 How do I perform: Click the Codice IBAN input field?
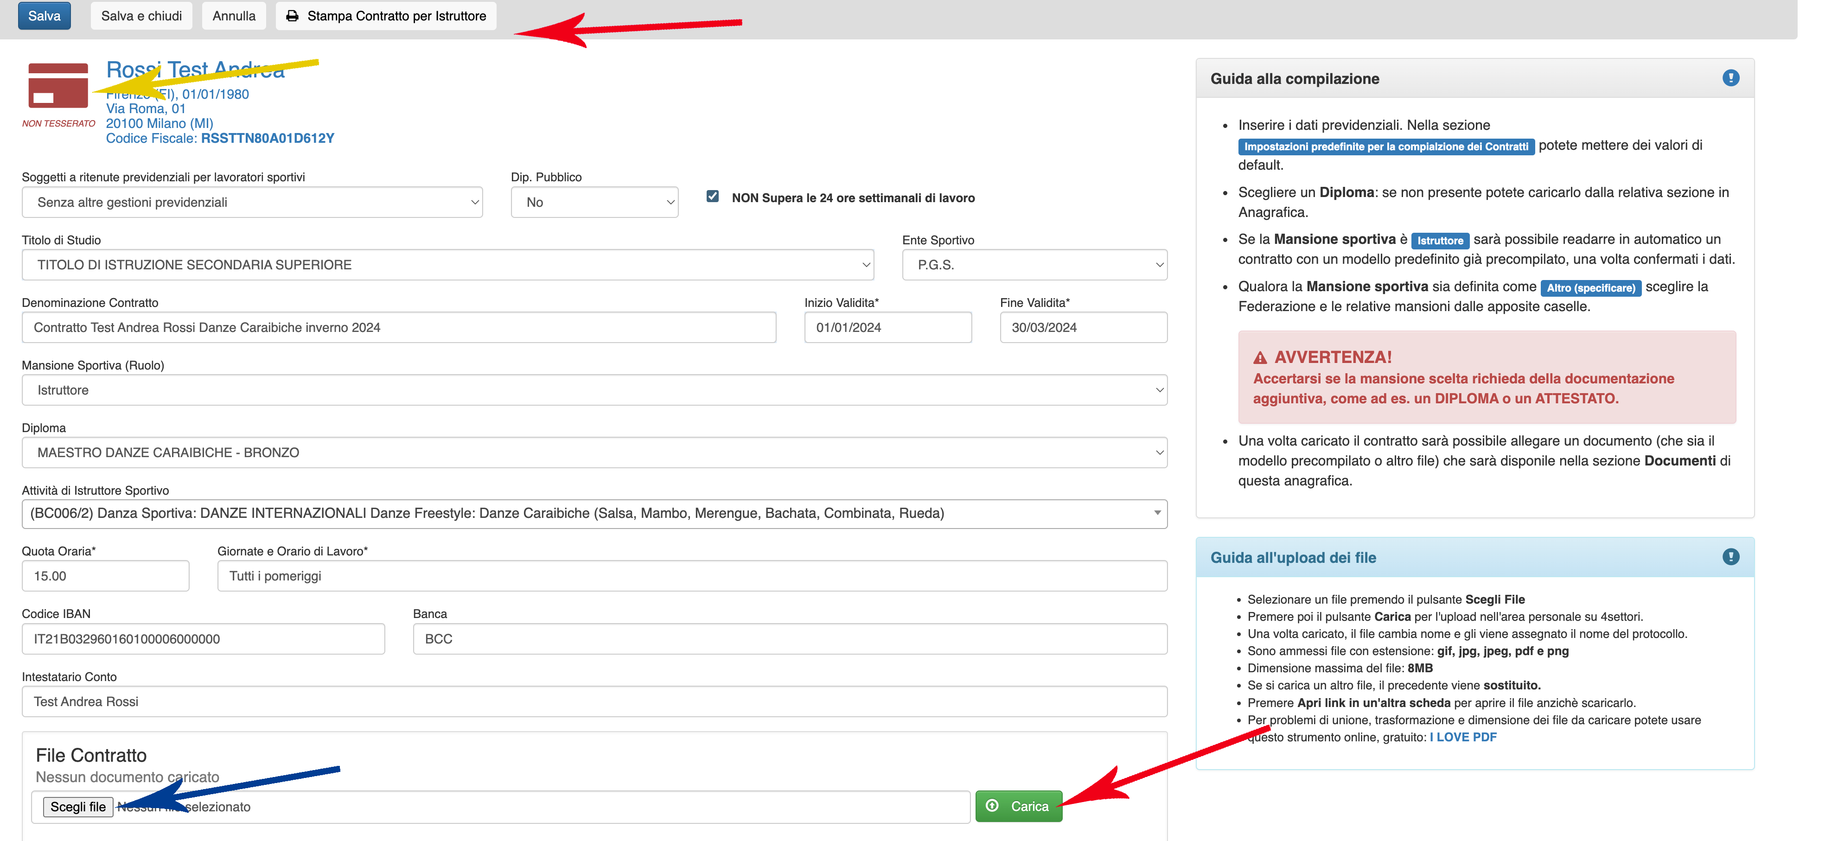click(204, 639)
